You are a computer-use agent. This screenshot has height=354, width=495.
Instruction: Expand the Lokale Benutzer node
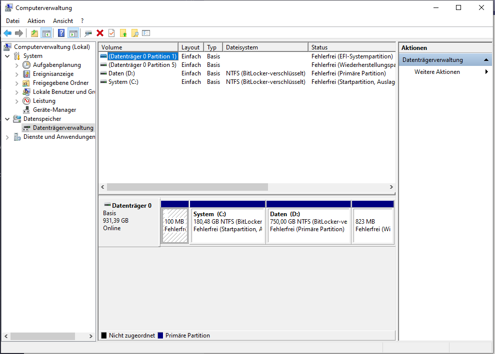(x=16, y=92)
